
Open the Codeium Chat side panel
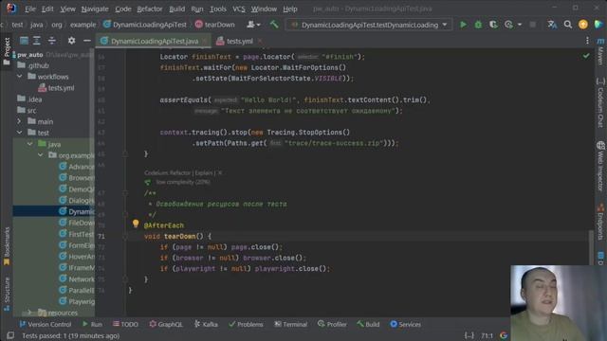coord(600,102)
